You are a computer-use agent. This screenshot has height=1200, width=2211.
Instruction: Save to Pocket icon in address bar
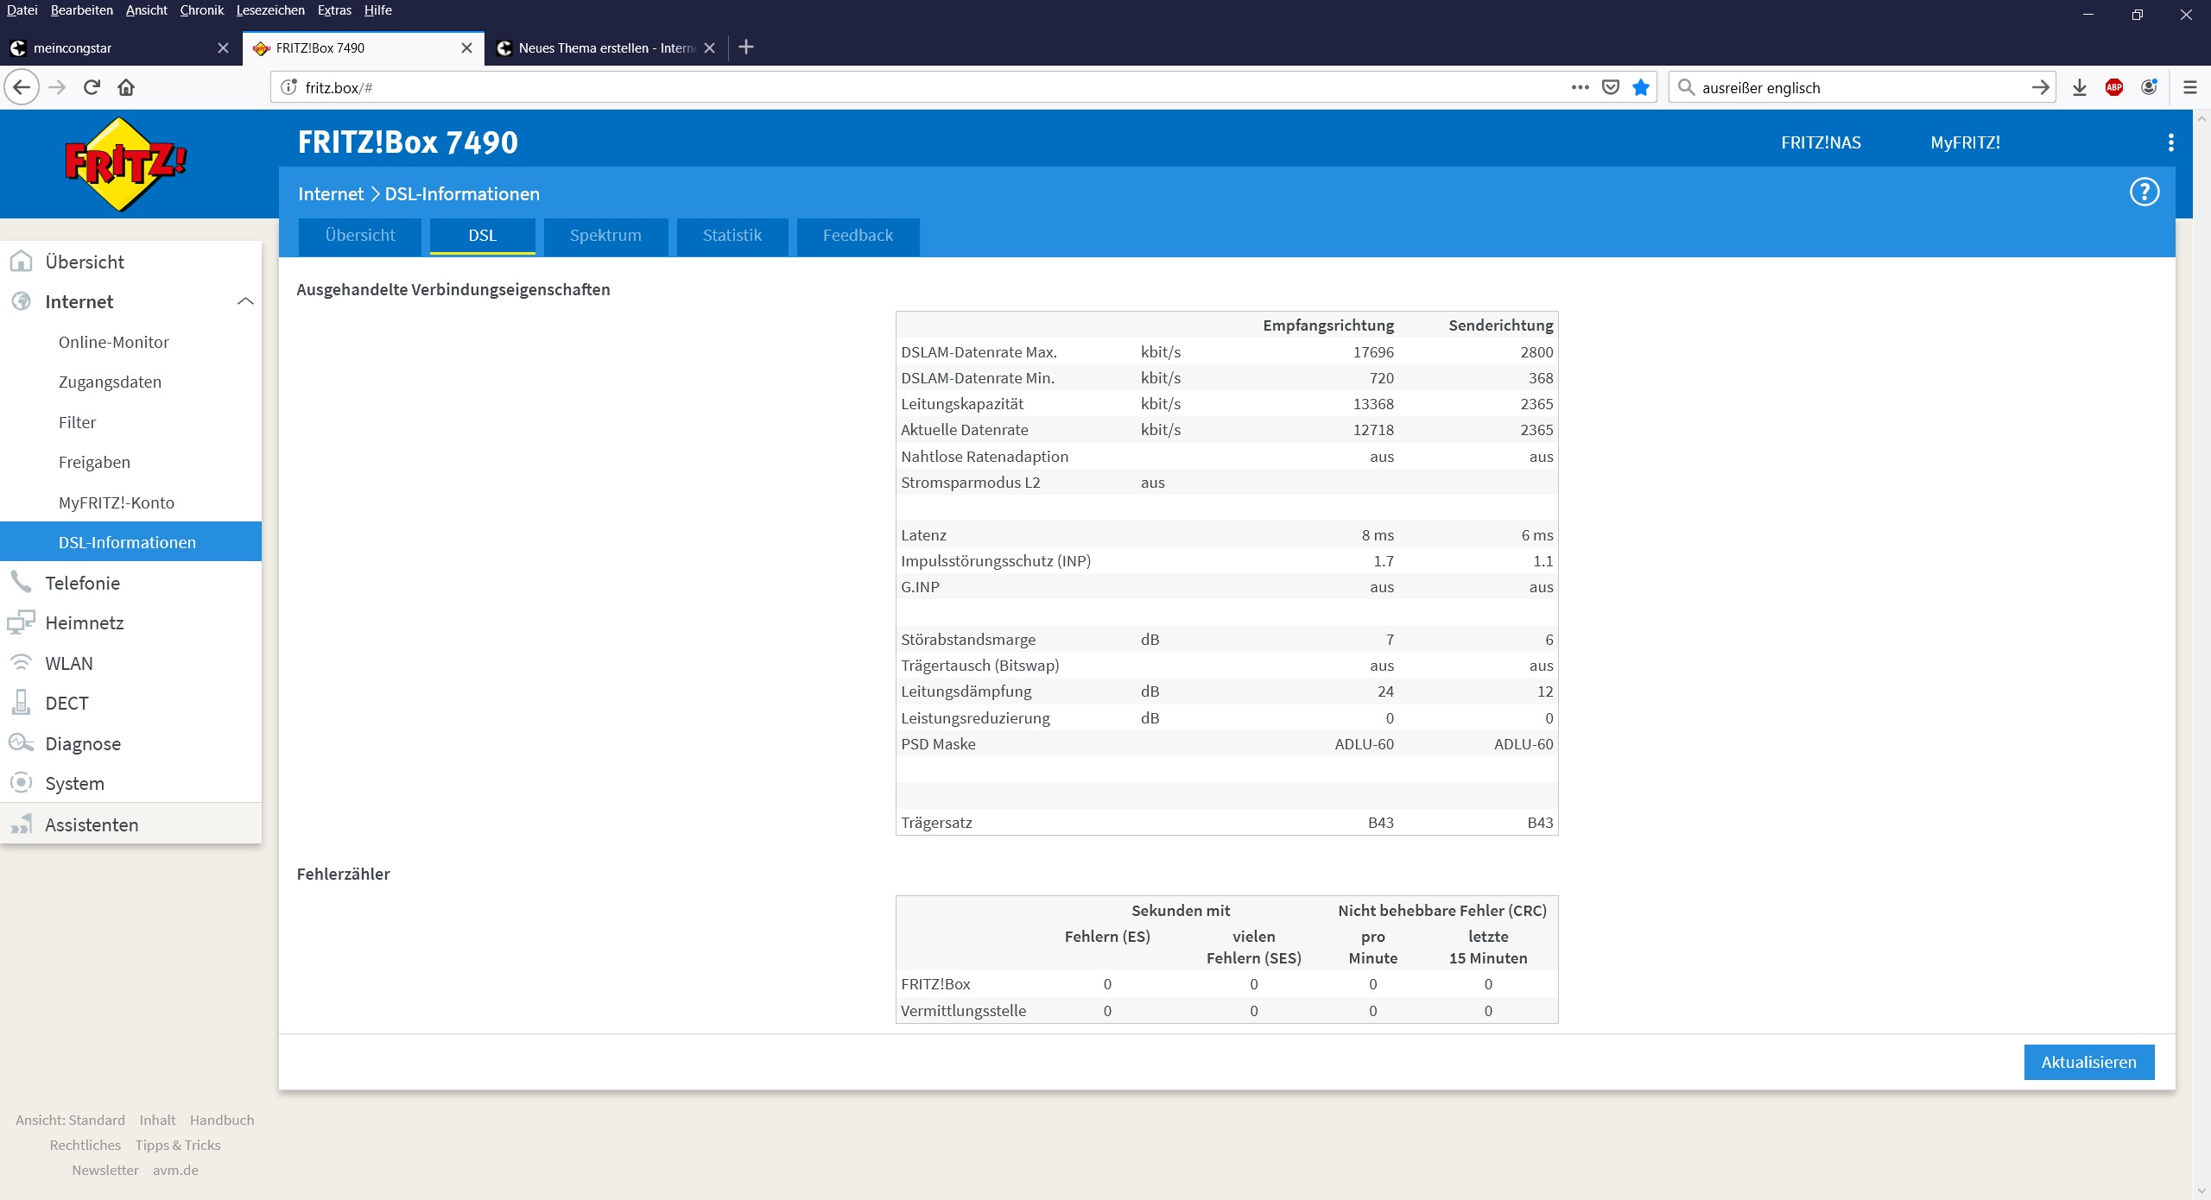1611,87
